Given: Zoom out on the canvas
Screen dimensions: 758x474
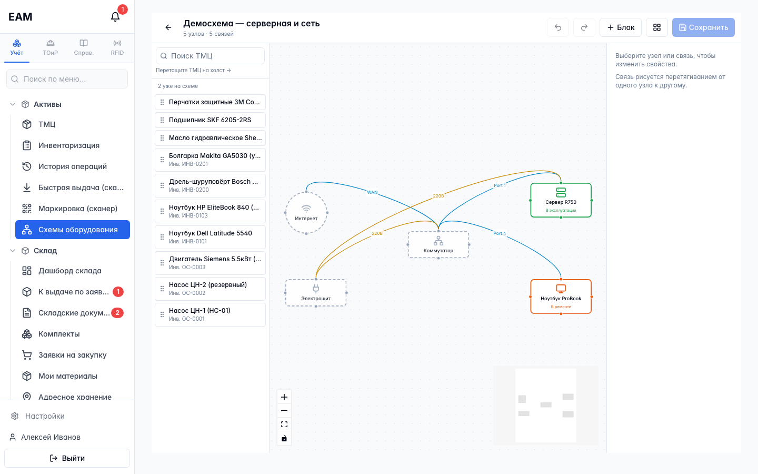Looking at the screenshot, I should [x=284, y=411].
